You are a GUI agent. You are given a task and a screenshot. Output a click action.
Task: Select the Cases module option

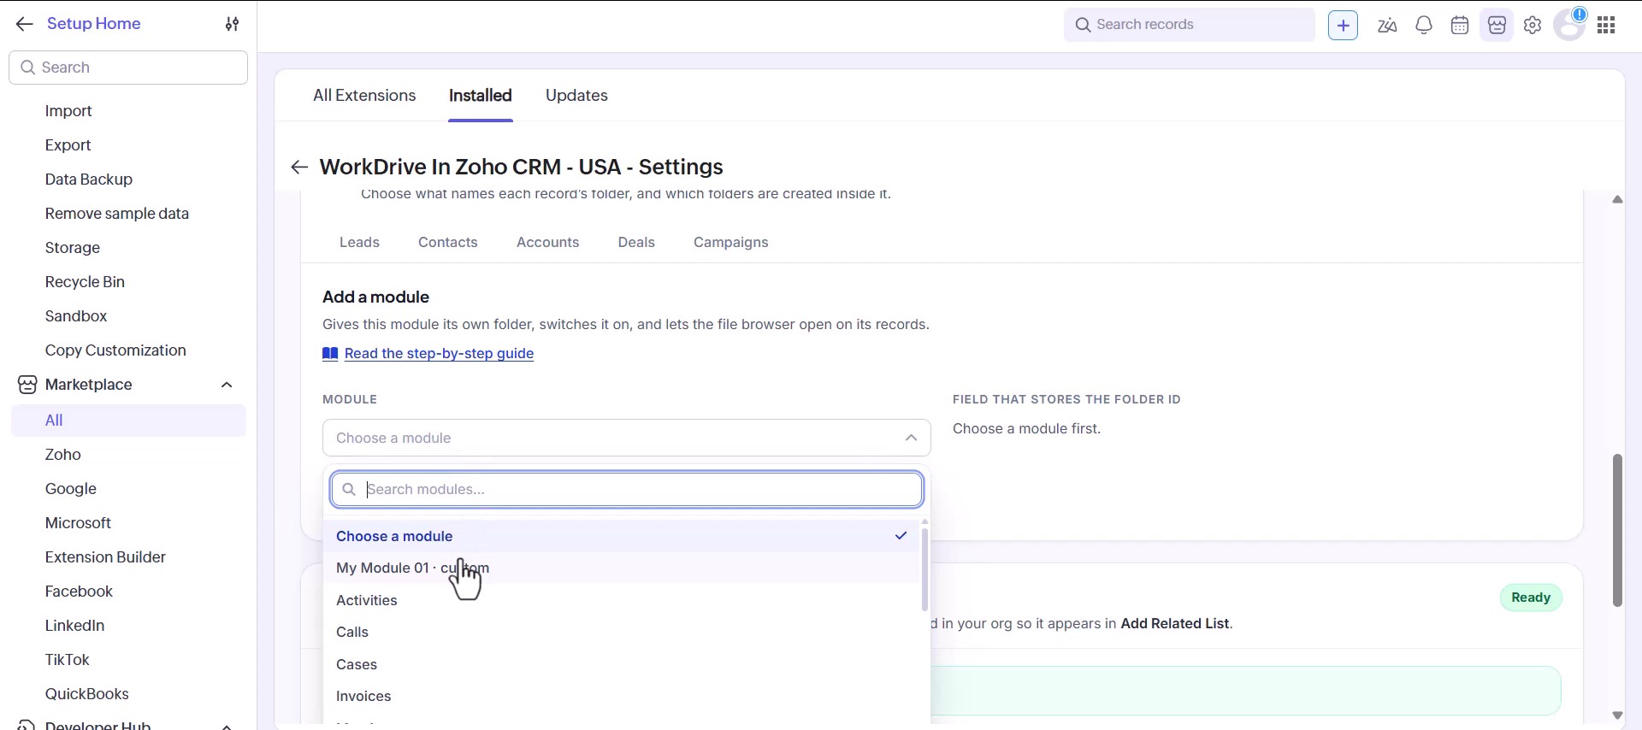(621, 664)
